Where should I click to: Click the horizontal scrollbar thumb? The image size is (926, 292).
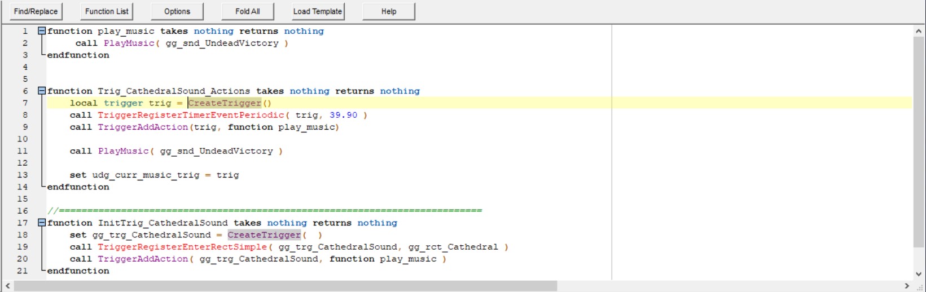[286, 286]
